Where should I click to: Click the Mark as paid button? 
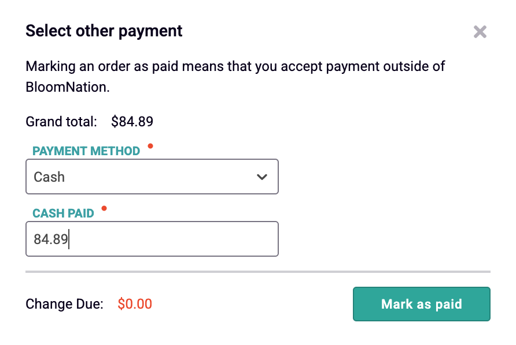[422, 304]
